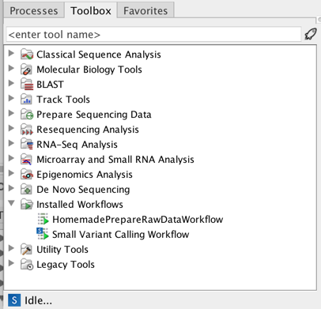
Task: Click the Microarray and Small RNA Analysis icon
Action: [x=27, y=160]
